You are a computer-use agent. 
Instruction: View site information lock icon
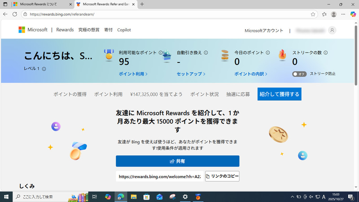25,14
